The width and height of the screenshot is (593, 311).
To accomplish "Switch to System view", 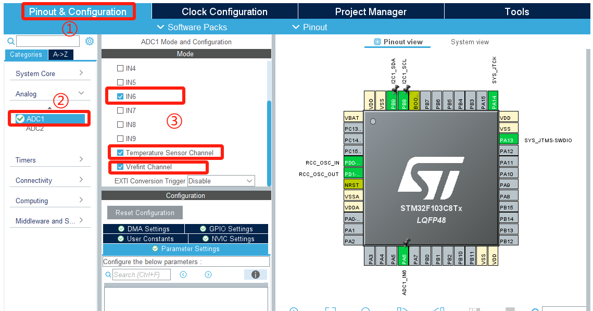I will tap(470, 42).
